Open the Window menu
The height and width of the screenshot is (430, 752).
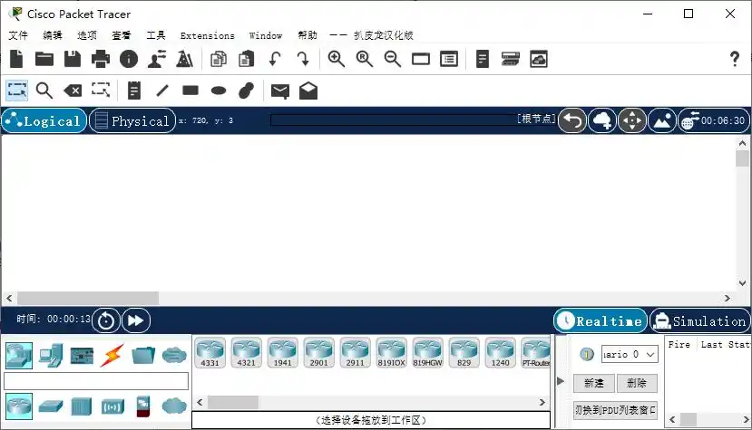click(265, 35)
